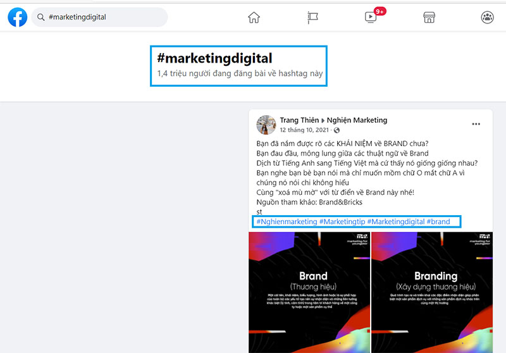Click the line starting 'Bạn đã nắm được rõ'
The image size is (506, 353).
point(342,144)
